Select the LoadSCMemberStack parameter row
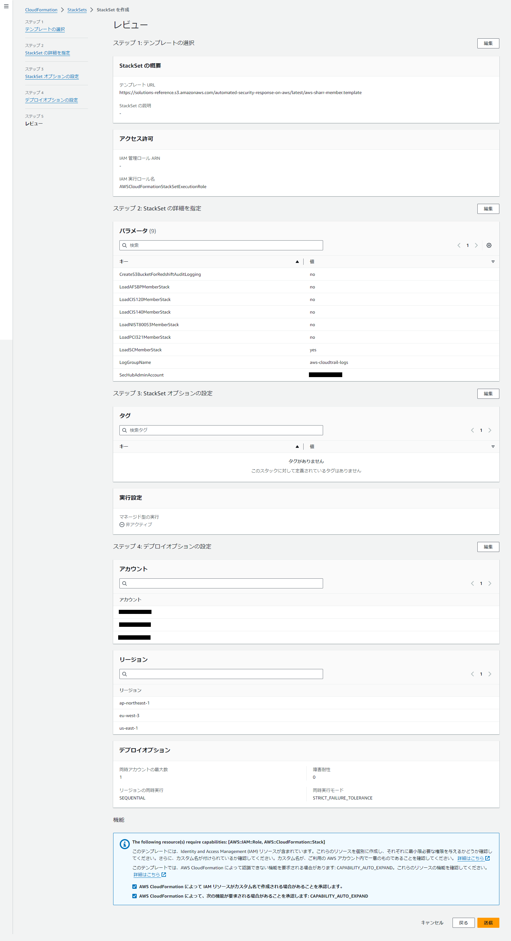Image resolution: width=511 pixels, height=941 pixels. tap(306, 350)
